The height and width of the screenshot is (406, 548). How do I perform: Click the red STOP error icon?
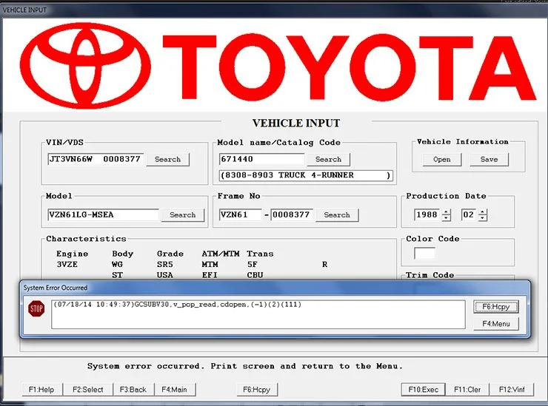[x=36, y=308]
